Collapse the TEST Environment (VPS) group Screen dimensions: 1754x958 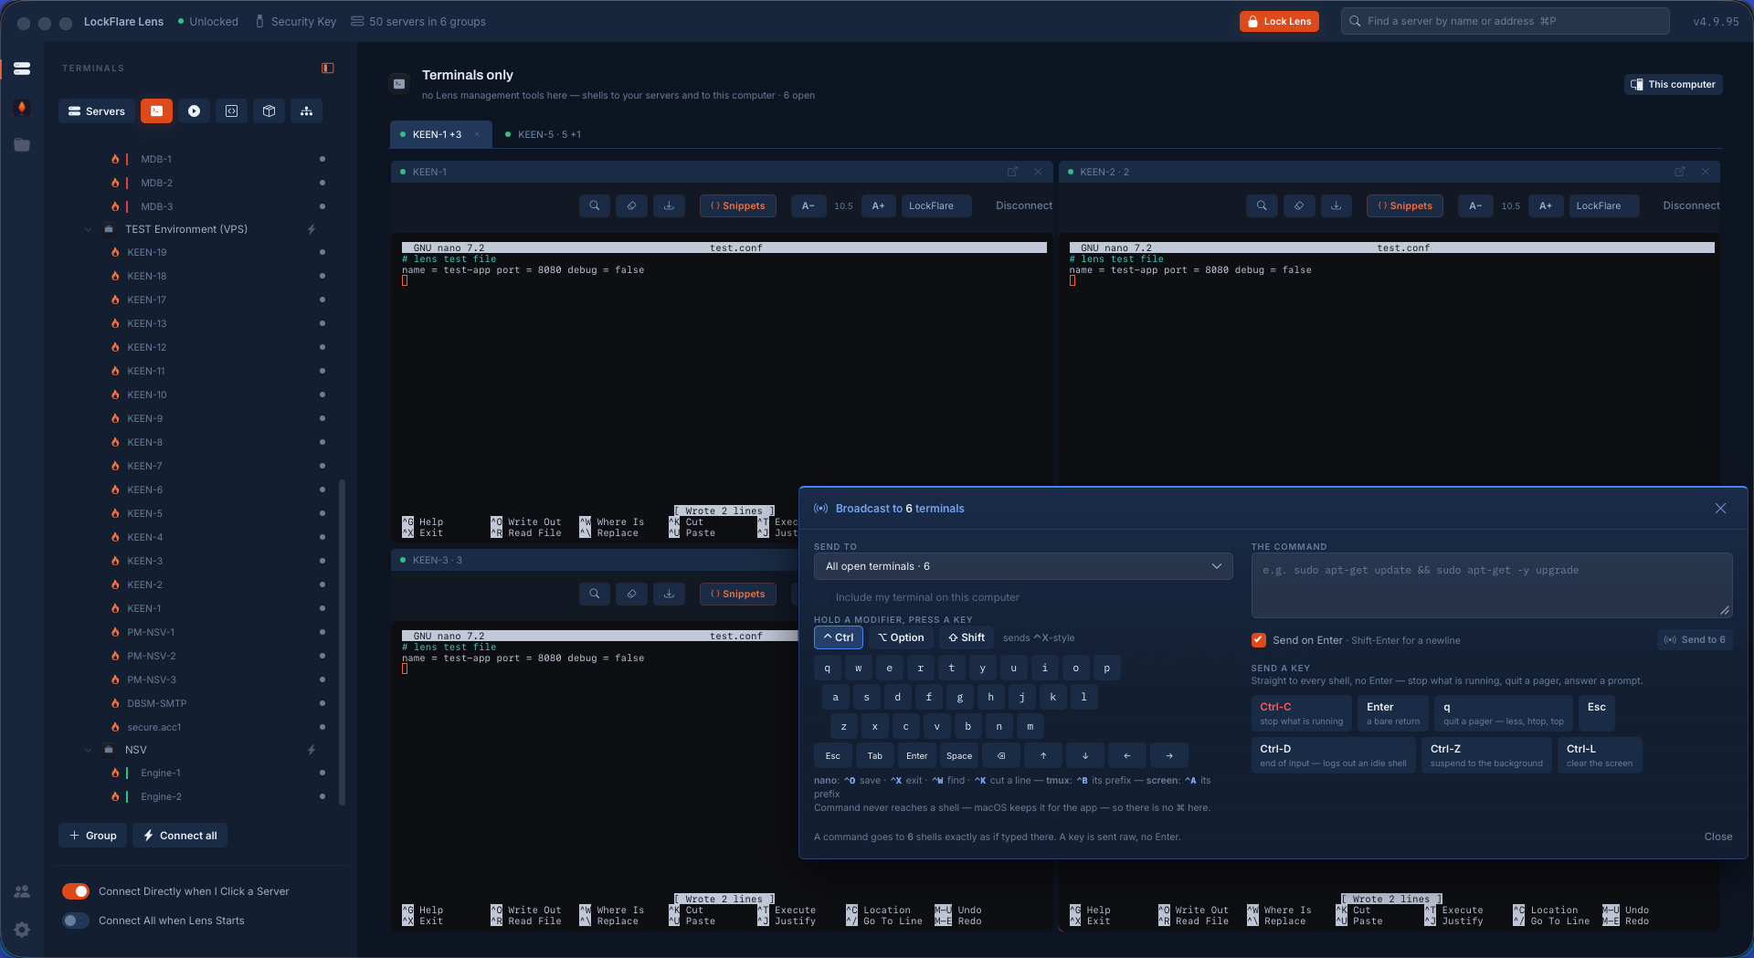click(x=89, y=229)
